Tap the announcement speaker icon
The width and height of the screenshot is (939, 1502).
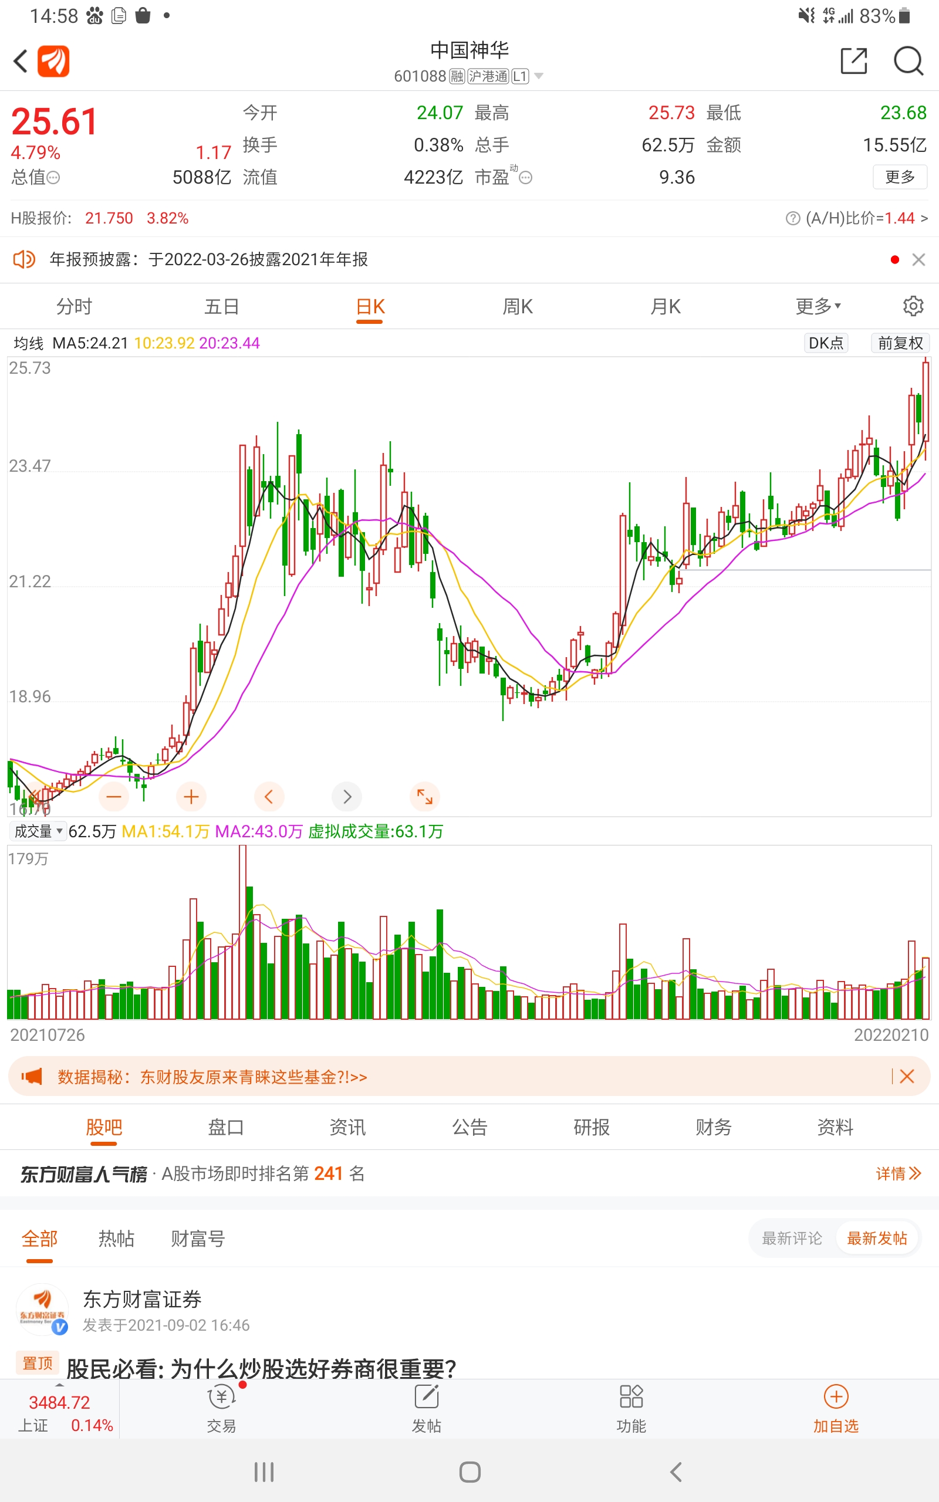[24, 259]
